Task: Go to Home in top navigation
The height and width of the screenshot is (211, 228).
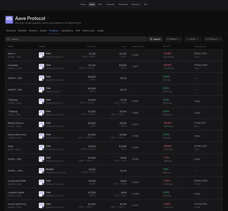Action: [83, 4]
